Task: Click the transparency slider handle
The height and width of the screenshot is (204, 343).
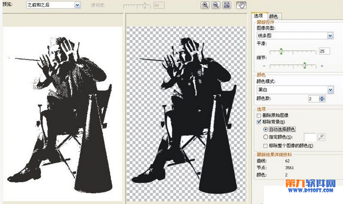Action: [x=145, y=6]
